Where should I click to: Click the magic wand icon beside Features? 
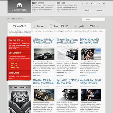(34, 26)
